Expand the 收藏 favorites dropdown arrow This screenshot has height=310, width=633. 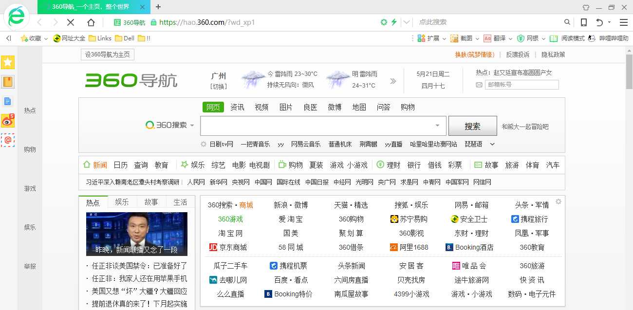point(46,38)
